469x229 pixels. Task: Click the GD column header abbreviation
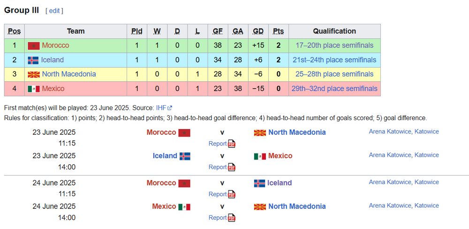(x=258, y=31)
